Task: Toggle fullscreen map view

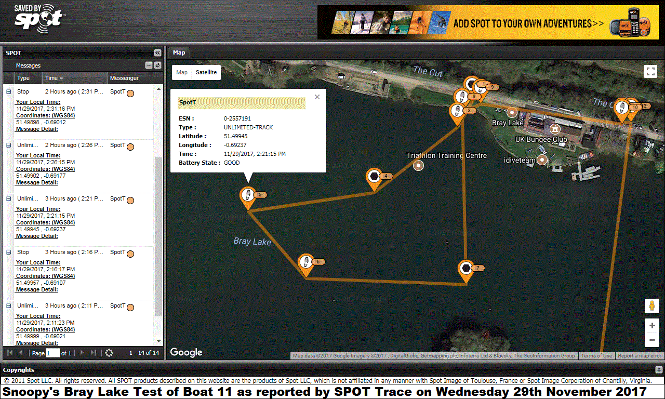Action: tap(651, 72)
